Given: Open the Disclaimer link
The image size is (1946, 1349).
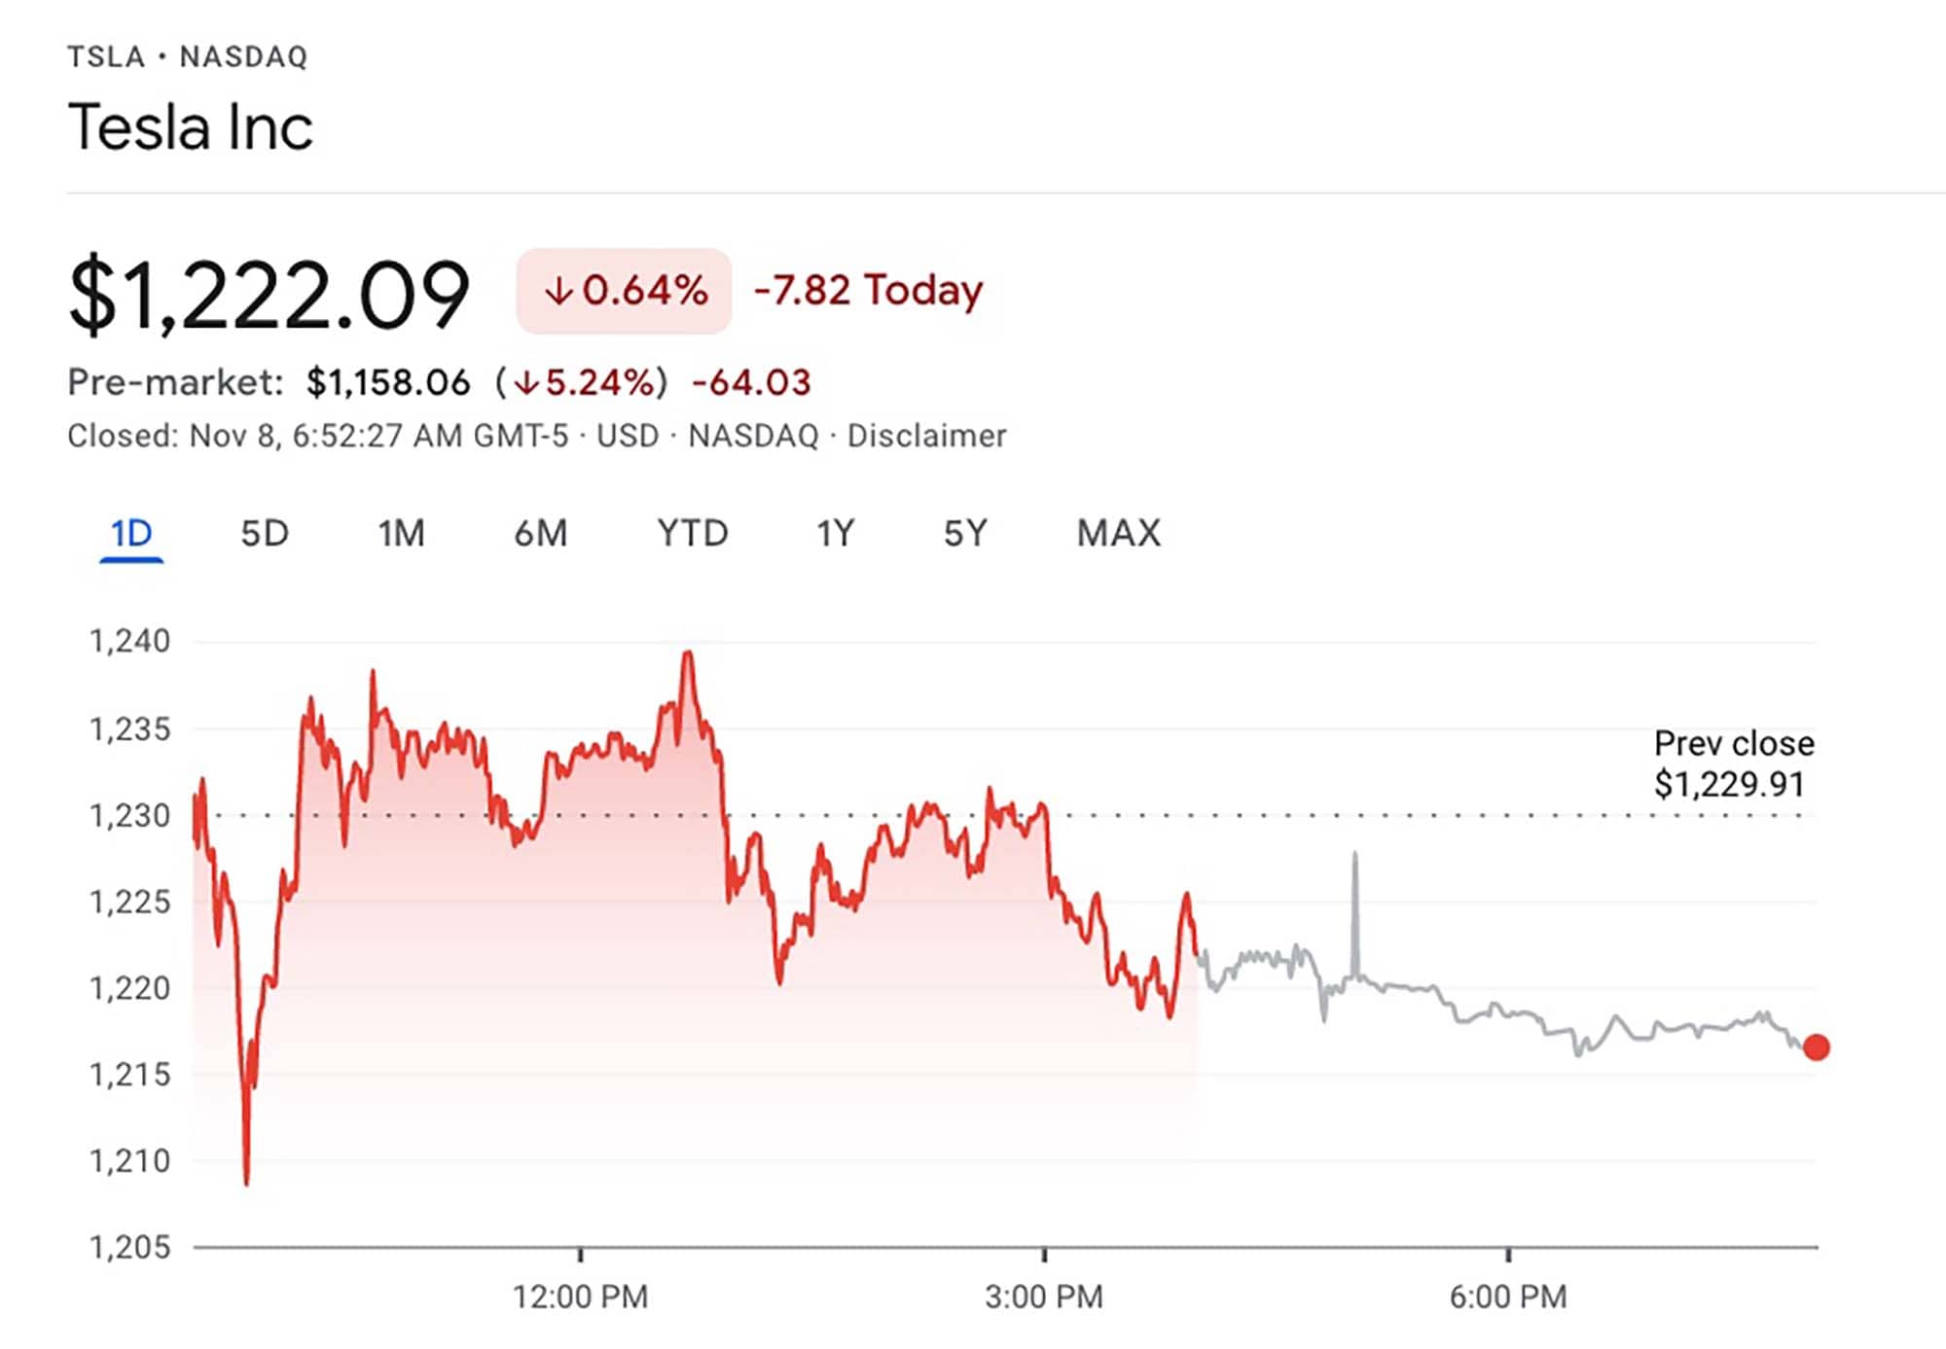Looking at the screenshot, I should point(926,436).
